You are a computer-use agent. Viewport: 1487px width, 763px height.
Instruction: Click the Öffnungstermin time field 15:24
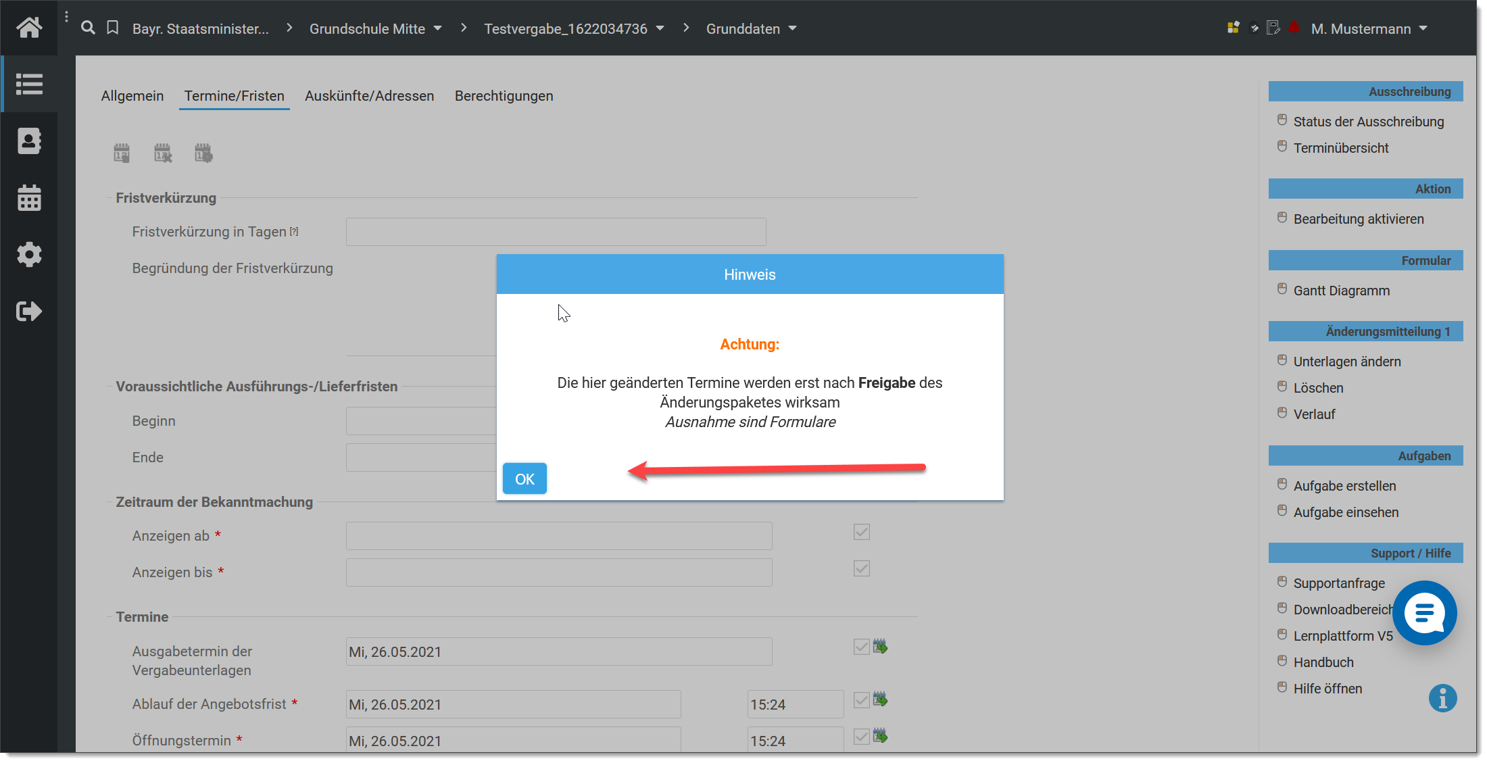(796, 739)
